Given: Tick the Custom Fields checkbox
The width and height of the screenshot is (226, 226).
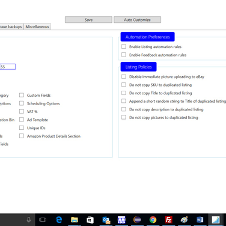Looking at the screenshot, I should pos(22,95).
